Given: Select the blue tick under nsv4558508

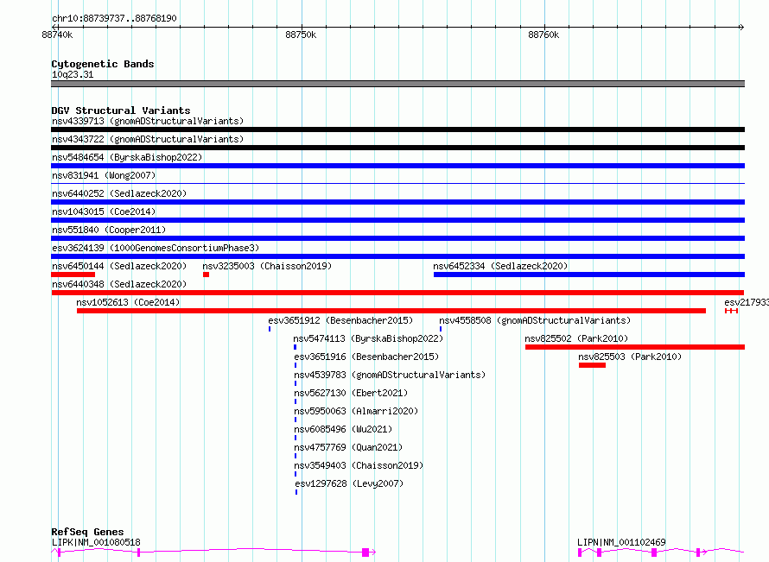Looking at the screenshot, I should click(x=441, y=329).
